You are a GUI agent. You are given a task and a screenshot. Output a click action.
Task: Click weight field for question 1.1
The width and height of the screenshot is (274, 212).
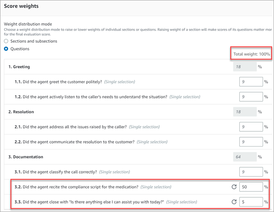coord(250,82)
